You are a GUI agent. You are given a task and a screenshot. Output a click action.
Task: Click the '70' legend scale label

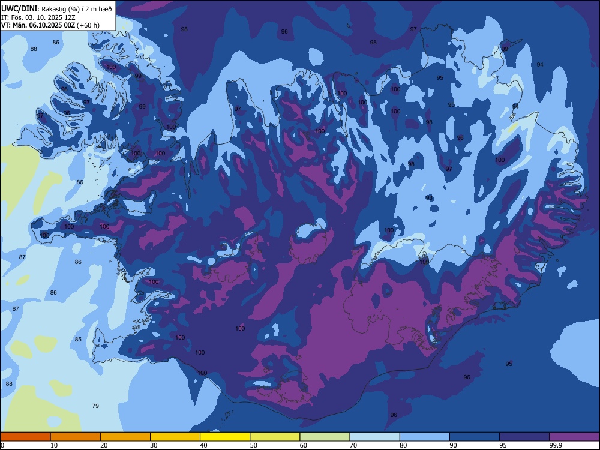click(353, 445)
